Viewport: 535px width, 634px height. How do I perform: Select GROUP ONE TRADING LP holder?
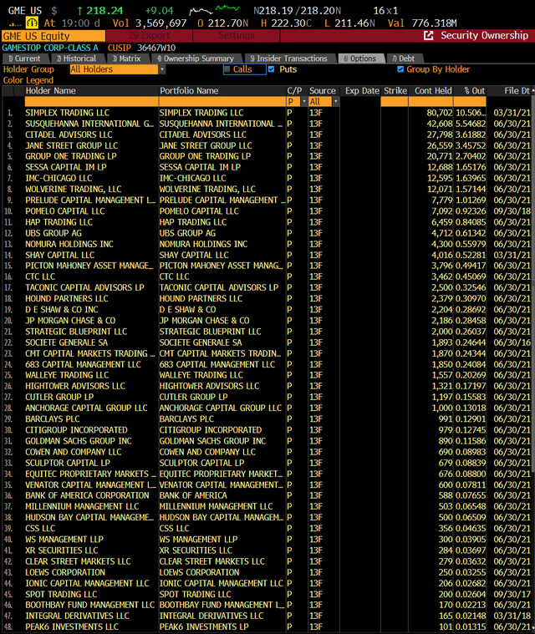click(x=71, y=156)
